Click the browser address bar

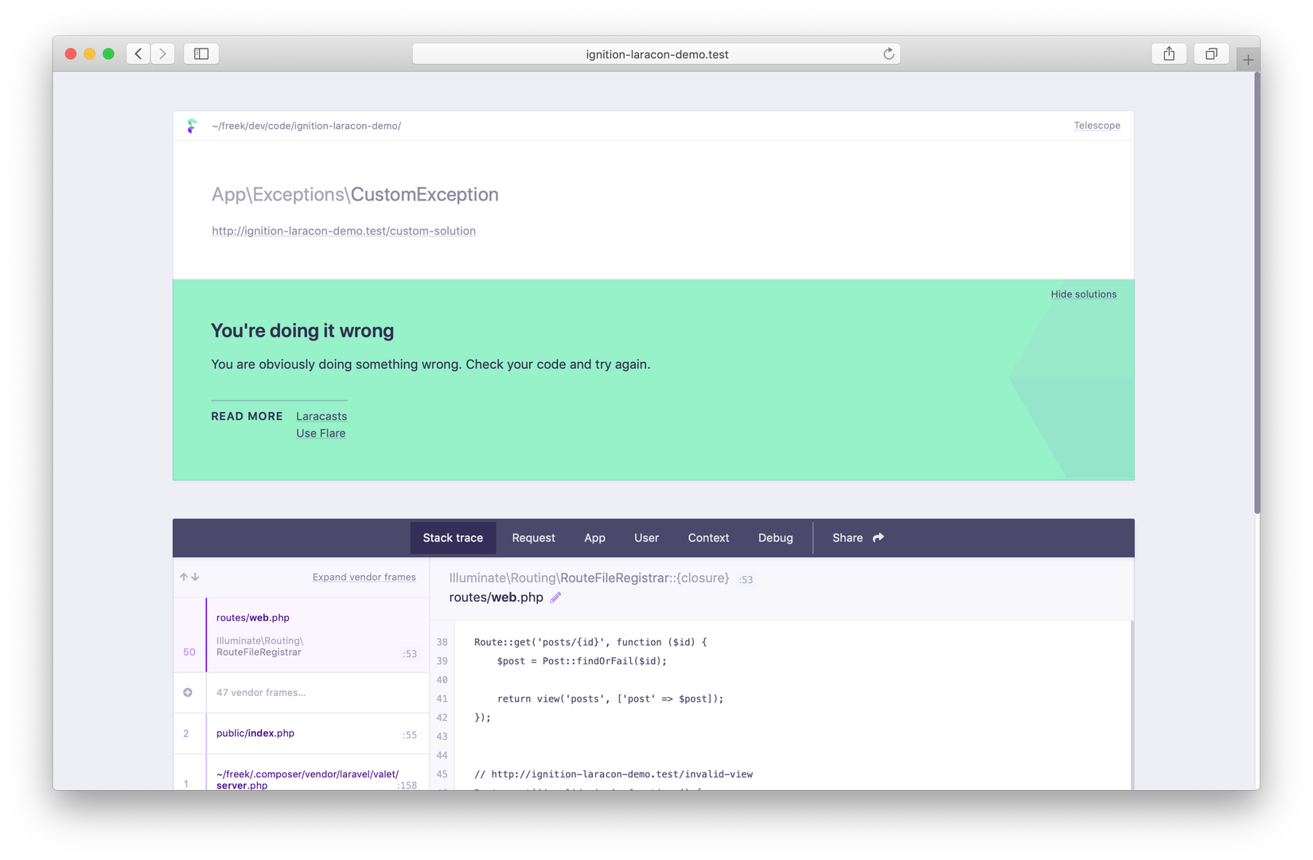click(656, 54)
